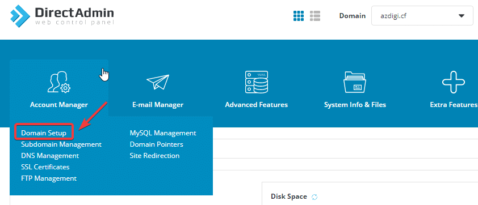Click the Domain label beside dropdown

point(353,16)
